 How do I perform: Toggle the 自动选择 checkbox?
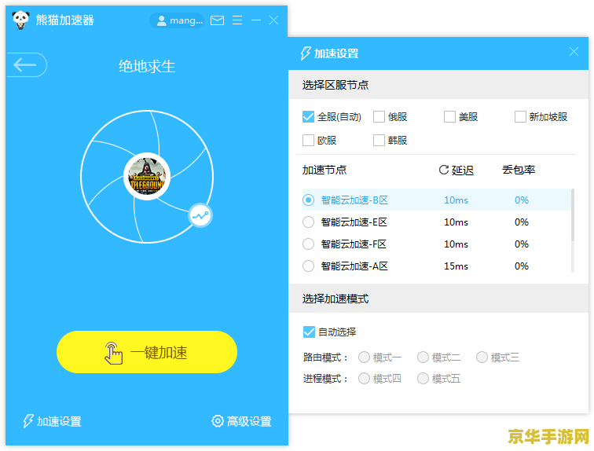(x=309, y=332)
